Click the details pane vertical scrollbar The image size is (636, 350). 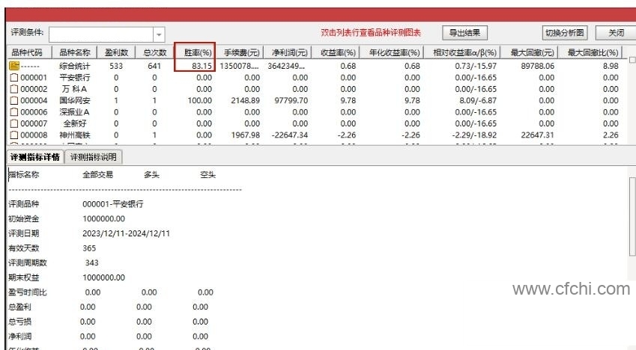632,216
